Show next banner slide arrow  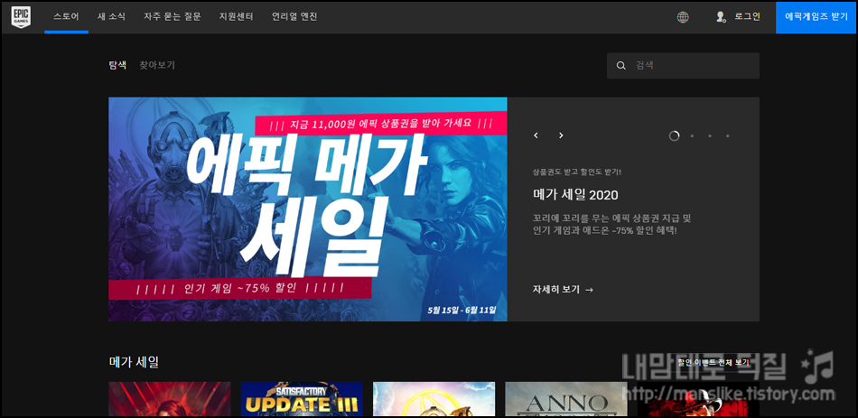(561, 135)
